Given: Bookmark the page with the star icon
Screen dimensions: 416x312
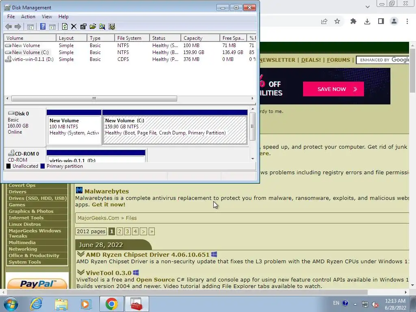Looking at the screenshot, I should [337, 21].
